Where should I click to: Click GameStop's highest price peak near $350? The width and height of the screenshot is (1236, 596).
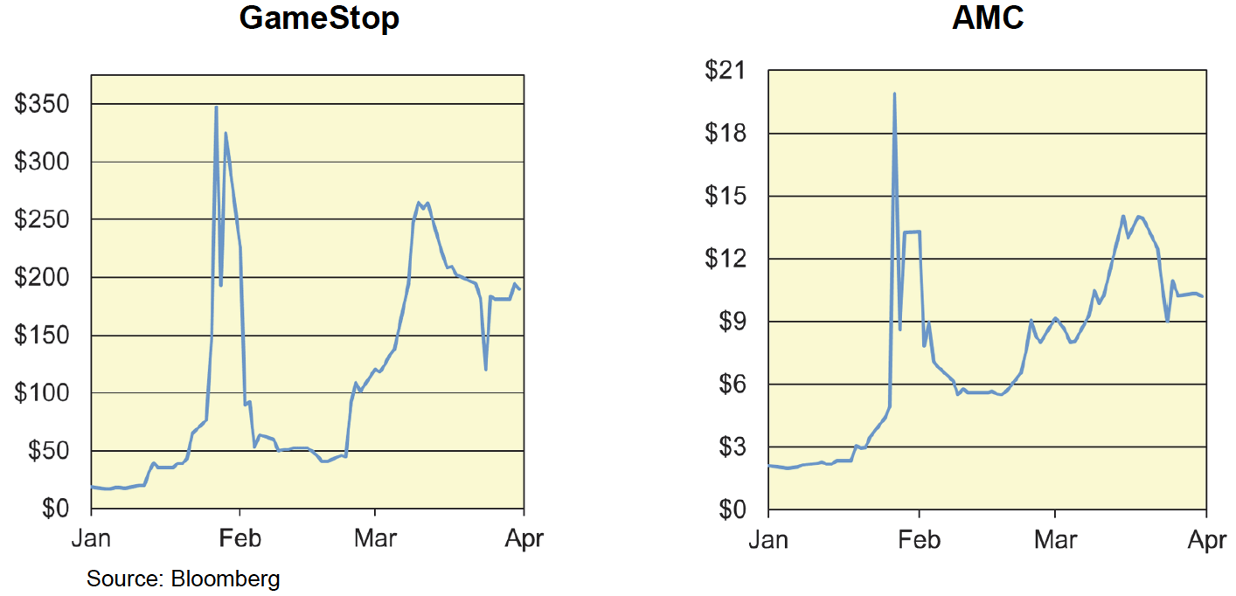(x=216, y=107)
